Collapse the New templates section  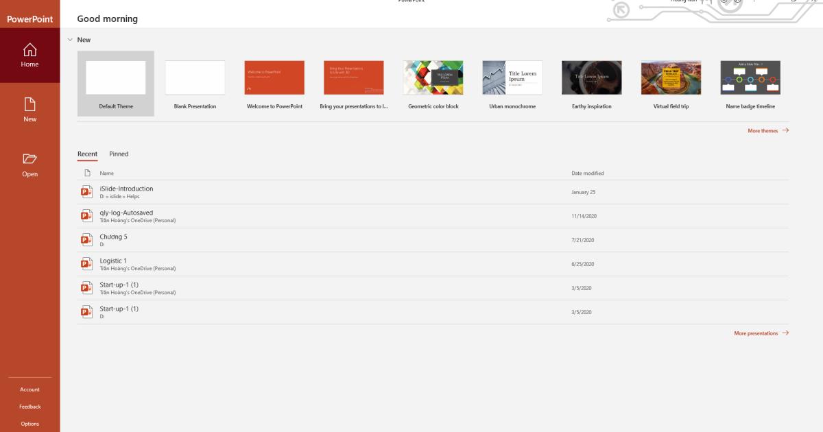[70, 40]
